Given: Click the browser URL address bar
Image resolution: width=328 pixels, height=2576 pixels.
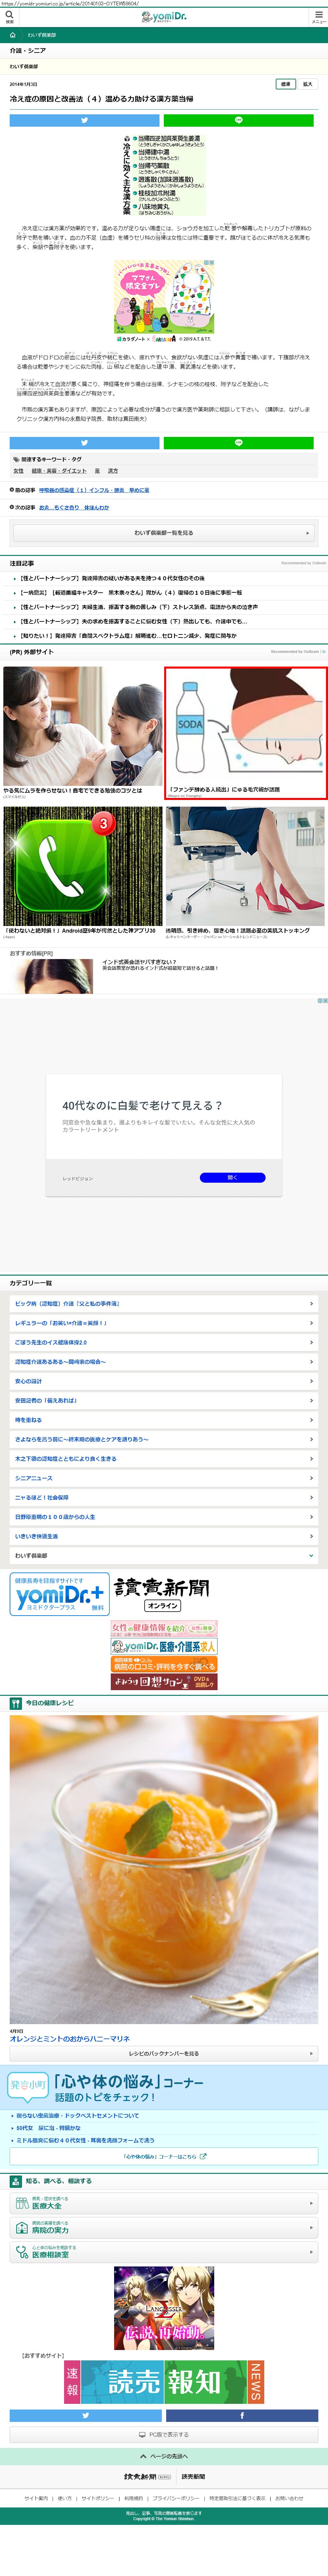Looking at the screenshot, I should coord(163,3).
